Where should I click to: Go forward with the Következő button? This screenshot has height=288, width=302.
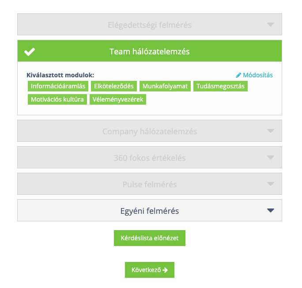pos(149,270)
